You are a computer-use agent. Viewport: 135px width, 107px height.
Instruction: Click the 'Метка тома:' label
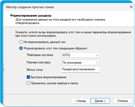pos(35,70)
